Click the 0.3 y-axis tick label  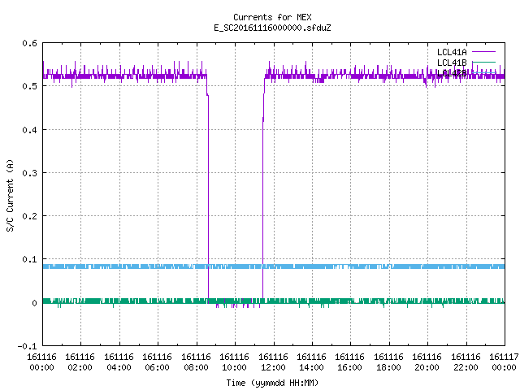pyautogui.click(x=29, y=173)
